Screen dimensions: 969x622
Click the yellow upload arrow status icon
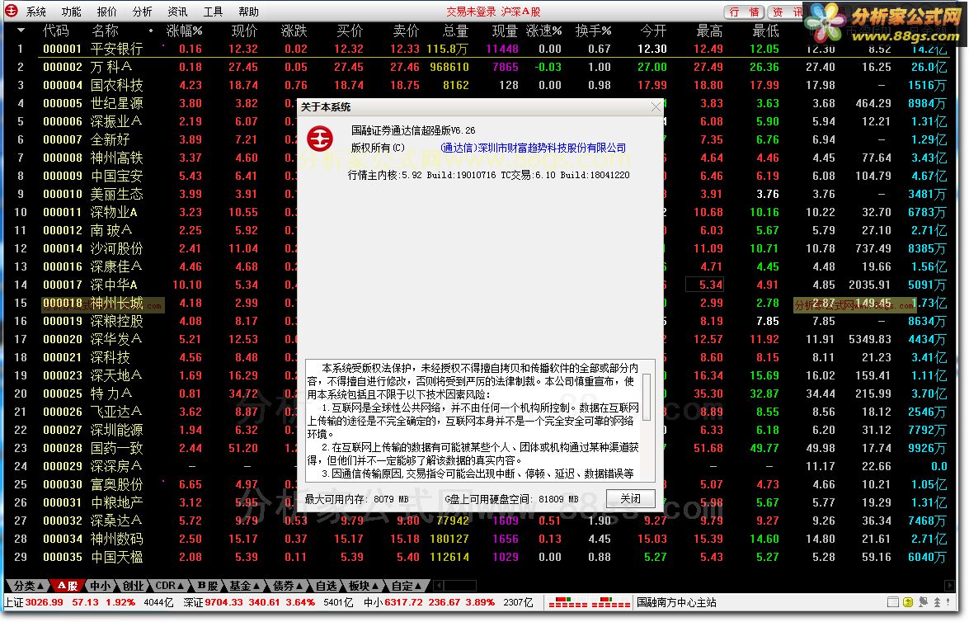tap(908, 602)
